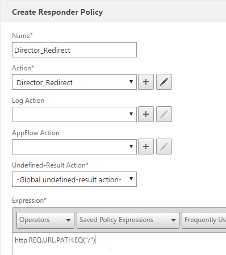This screenshot has height=255, width=226.
Task: Click the dropdown arrow on Saved Policy Expressions
Action: 173,220
